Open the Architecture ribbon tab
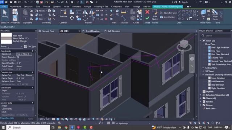Viewport: 232px width, 130px height. pyautogui.click(x=15, y=6)
